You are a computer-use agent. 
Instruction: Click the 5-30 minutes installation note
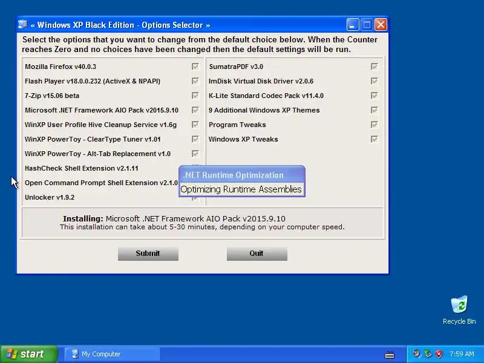coord(202,227)
